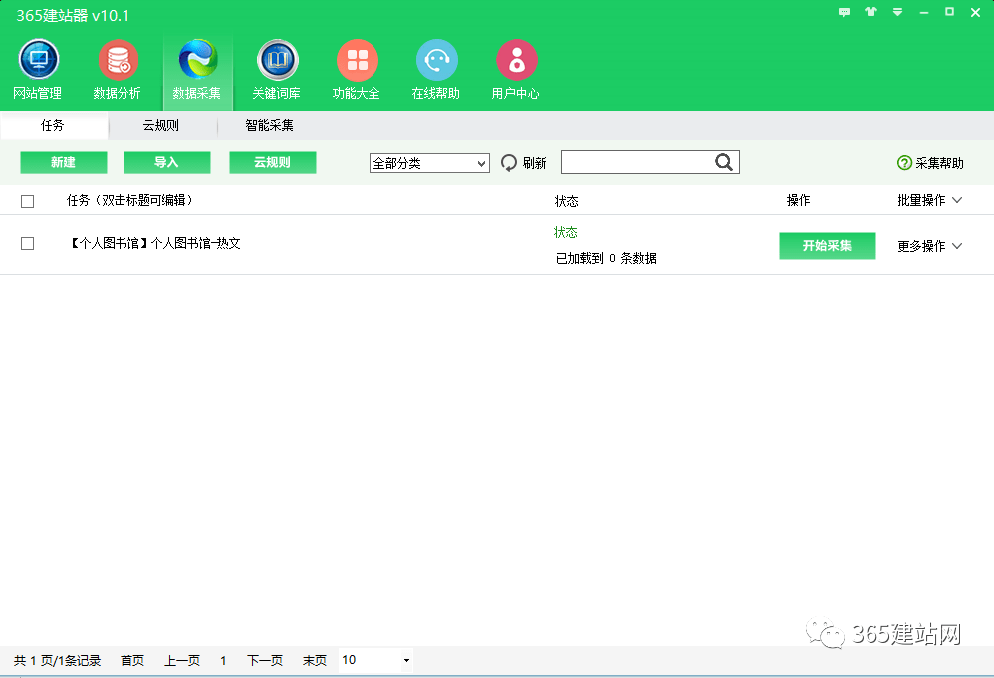Expand 更多操作 for 个人图书馆-热文 task
Image resolution: width=994 pixels, height=678 pixels.
click(x=930, y=246)
